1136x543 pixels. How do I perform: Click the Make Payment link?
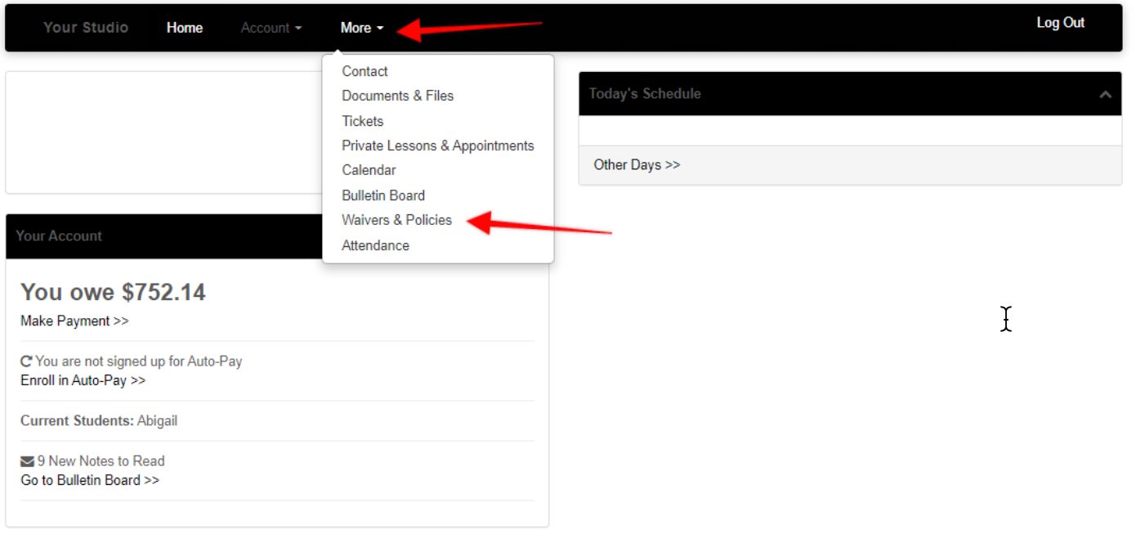point(74,321)
